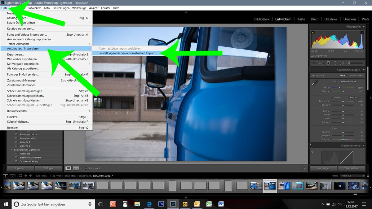The image size is (372, 209).
Task: Toggle the Originalfoto checkbox under histogram
Action: coord(312,56)
